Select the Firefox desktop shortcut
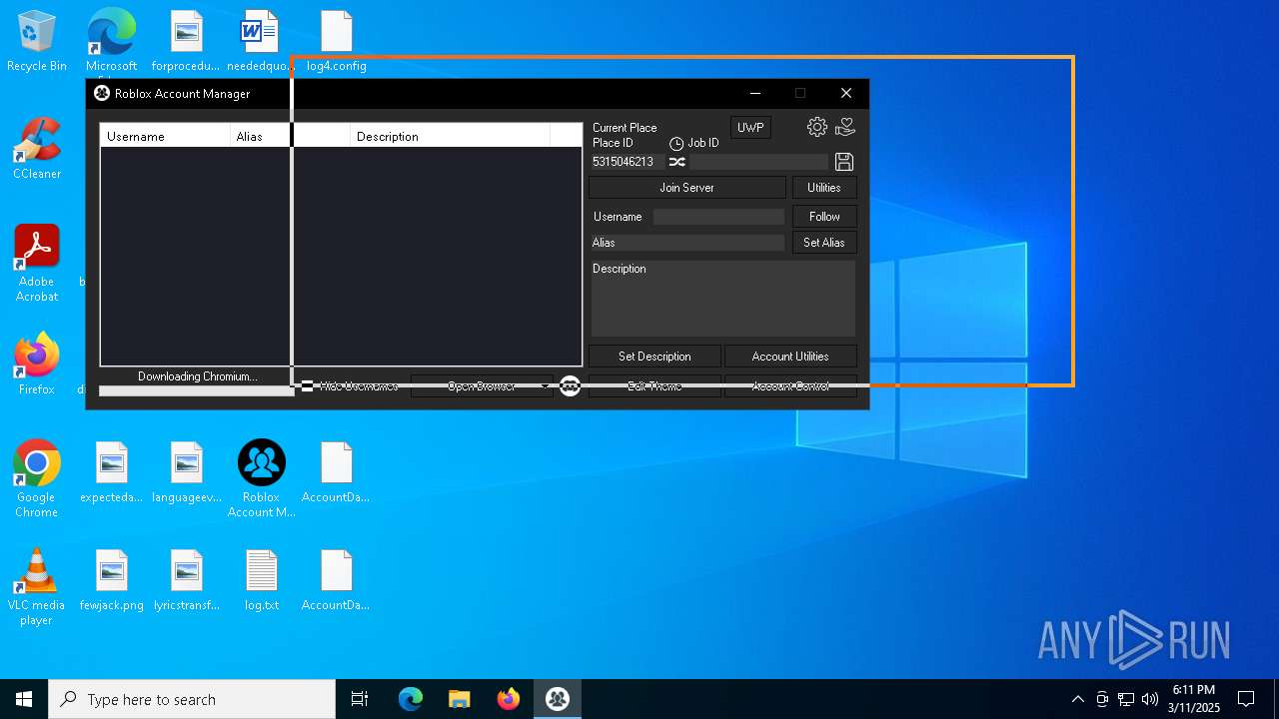Image resolution: width=1279 pixels, height=719 pixels. tap(37, 364)
